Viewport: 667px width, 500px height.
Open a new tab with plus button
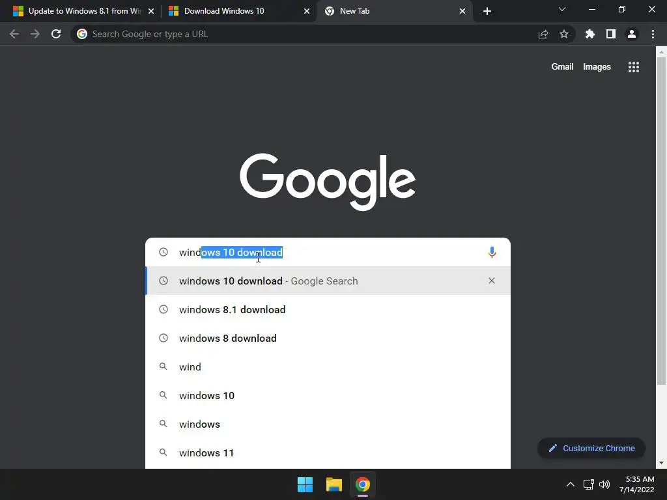[487, 11]
